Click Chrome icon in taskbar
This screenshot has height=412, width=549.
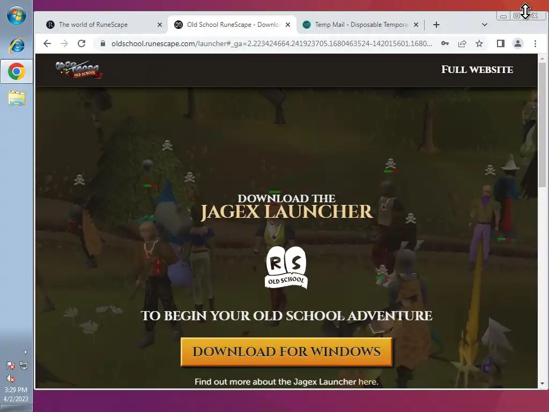coord(17,71)
